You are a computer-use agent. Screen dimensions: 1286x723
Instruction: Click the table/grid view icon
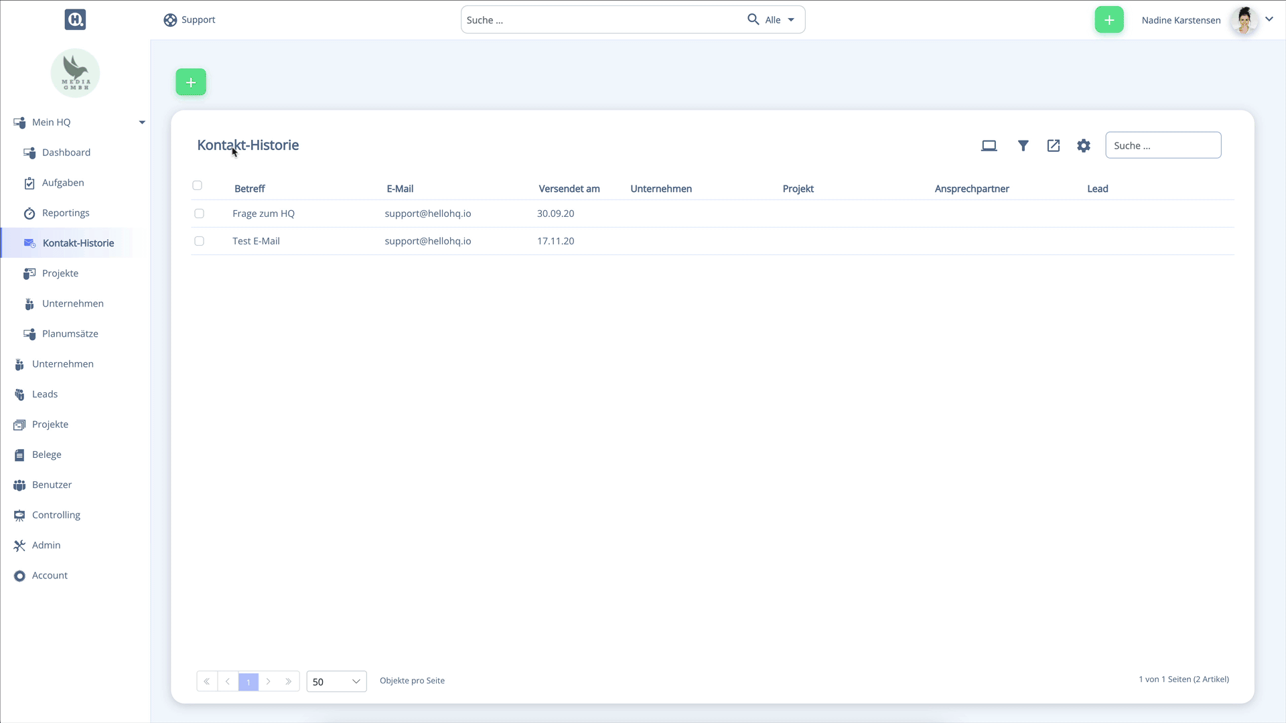(x=989, y=146)
